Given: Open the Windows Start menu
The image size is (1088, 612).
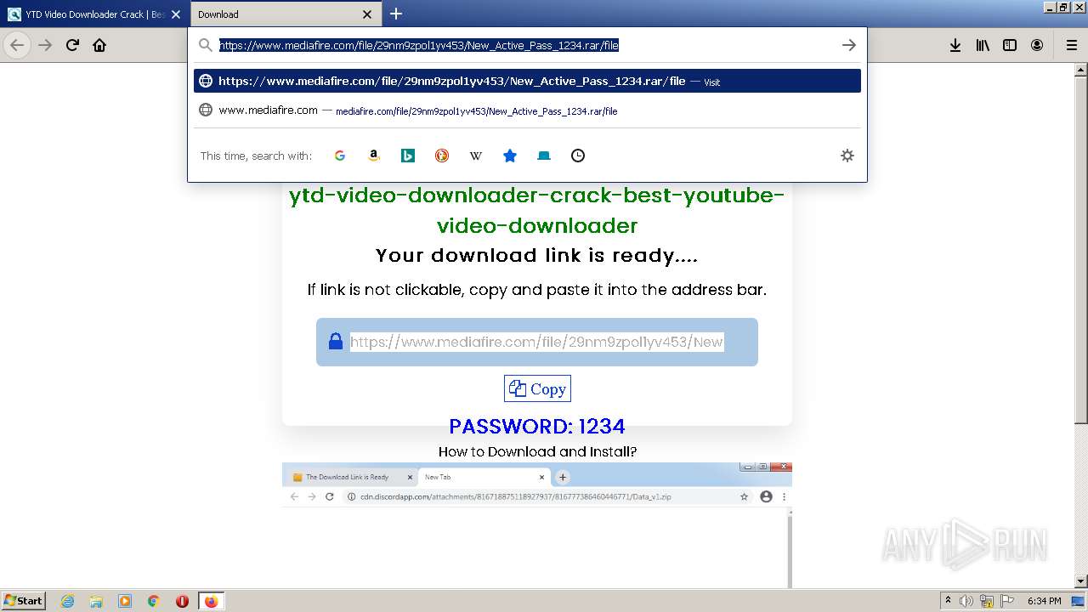Looking at the screenshot, I should [24, 600].
